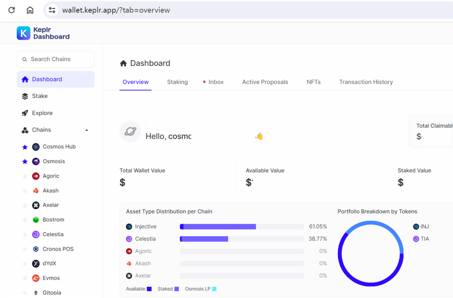Open site information icon in address bar

[52, 10]
